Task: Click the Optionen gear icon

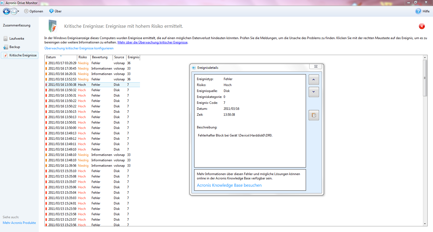Action: click(x=26, y=11)
